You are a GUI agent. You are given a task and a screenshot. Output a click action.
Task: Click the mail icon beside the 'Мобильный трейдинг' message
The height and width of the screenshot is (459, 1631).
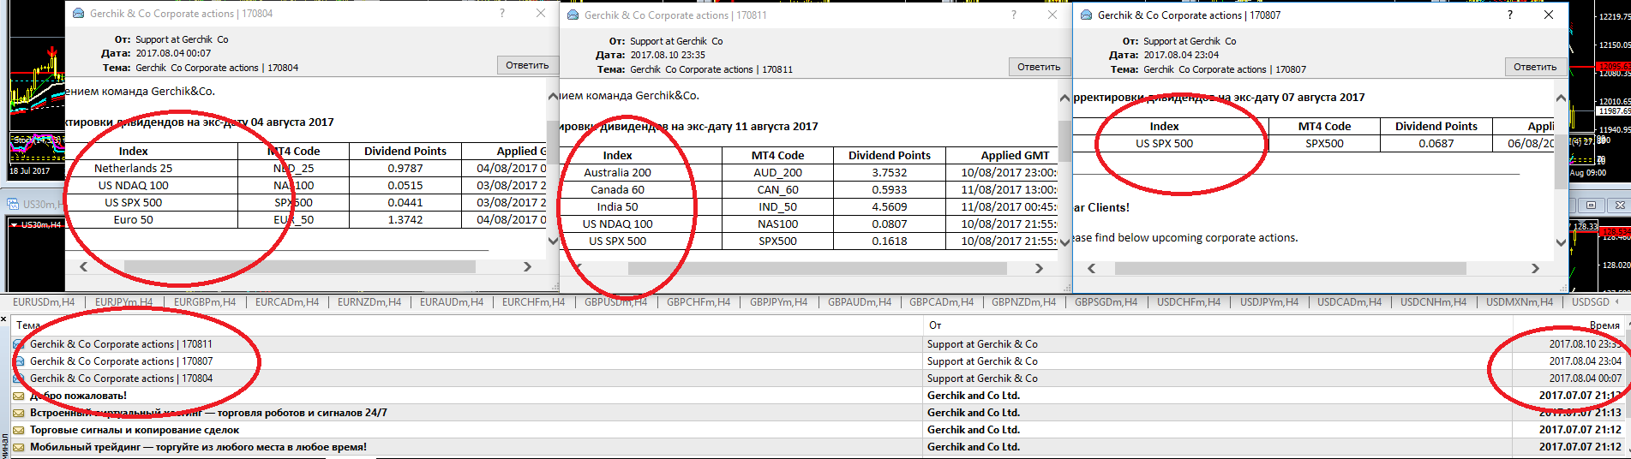click(19, 447)
